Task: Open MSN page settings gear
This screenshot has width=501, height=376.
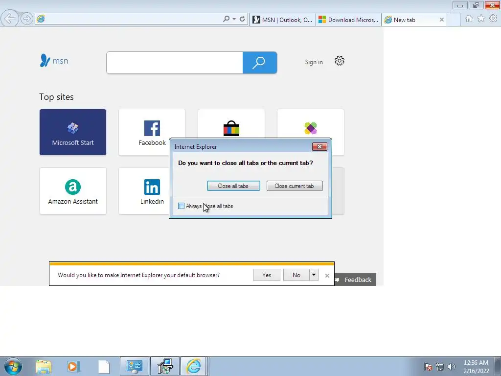Action: point(340,61)
